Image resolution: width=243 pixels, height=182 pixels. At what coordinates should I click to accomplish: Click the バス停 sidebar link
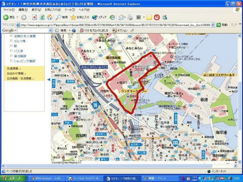coord(18,51)
